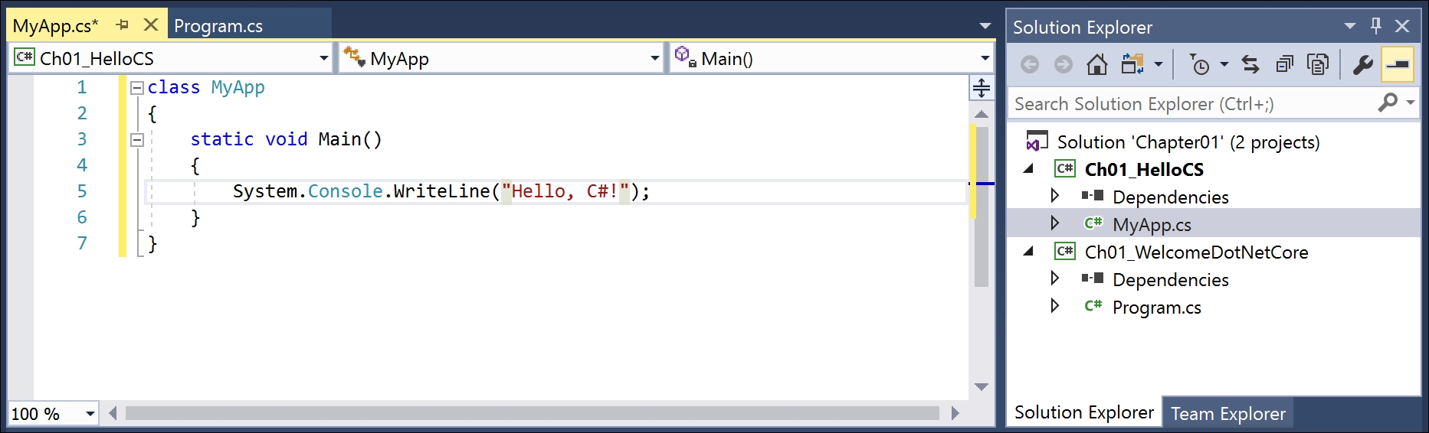Select Program.cs in Solution Explorer

point(1156,308)
